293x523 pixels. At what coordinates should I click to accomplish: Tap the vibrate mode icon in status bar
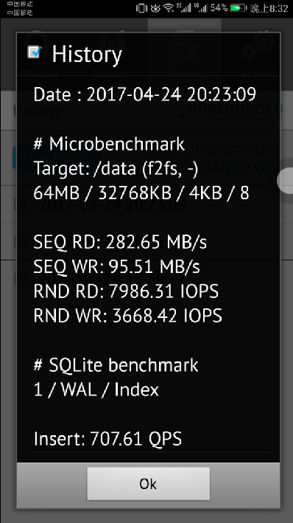pos(141,8)
